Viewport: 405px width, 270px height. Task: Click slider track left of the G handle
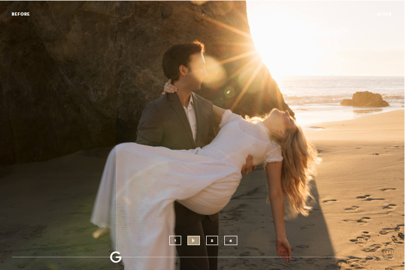[x=57, y=257]
